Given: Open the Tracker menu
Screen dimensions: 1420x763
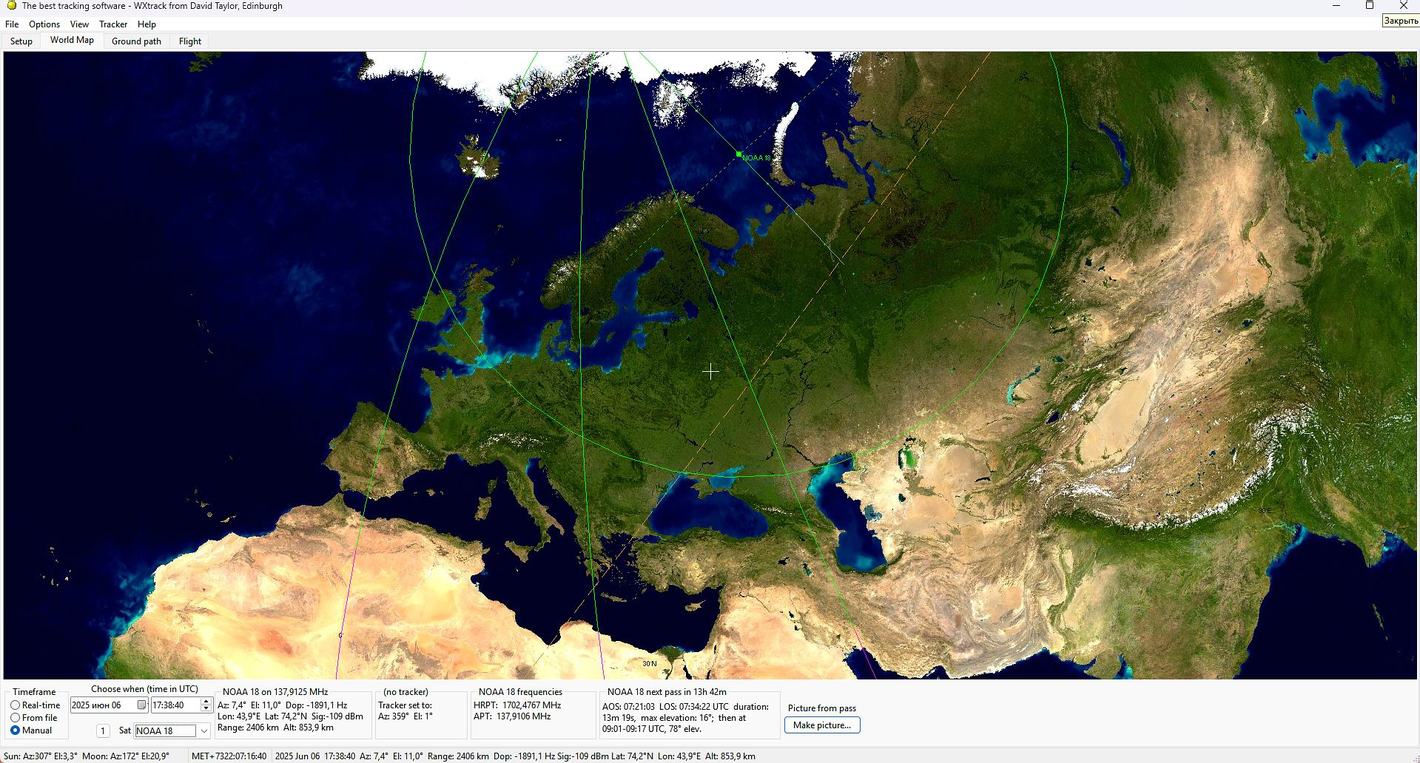Looking at the screenshot, I should coord(113,24).
